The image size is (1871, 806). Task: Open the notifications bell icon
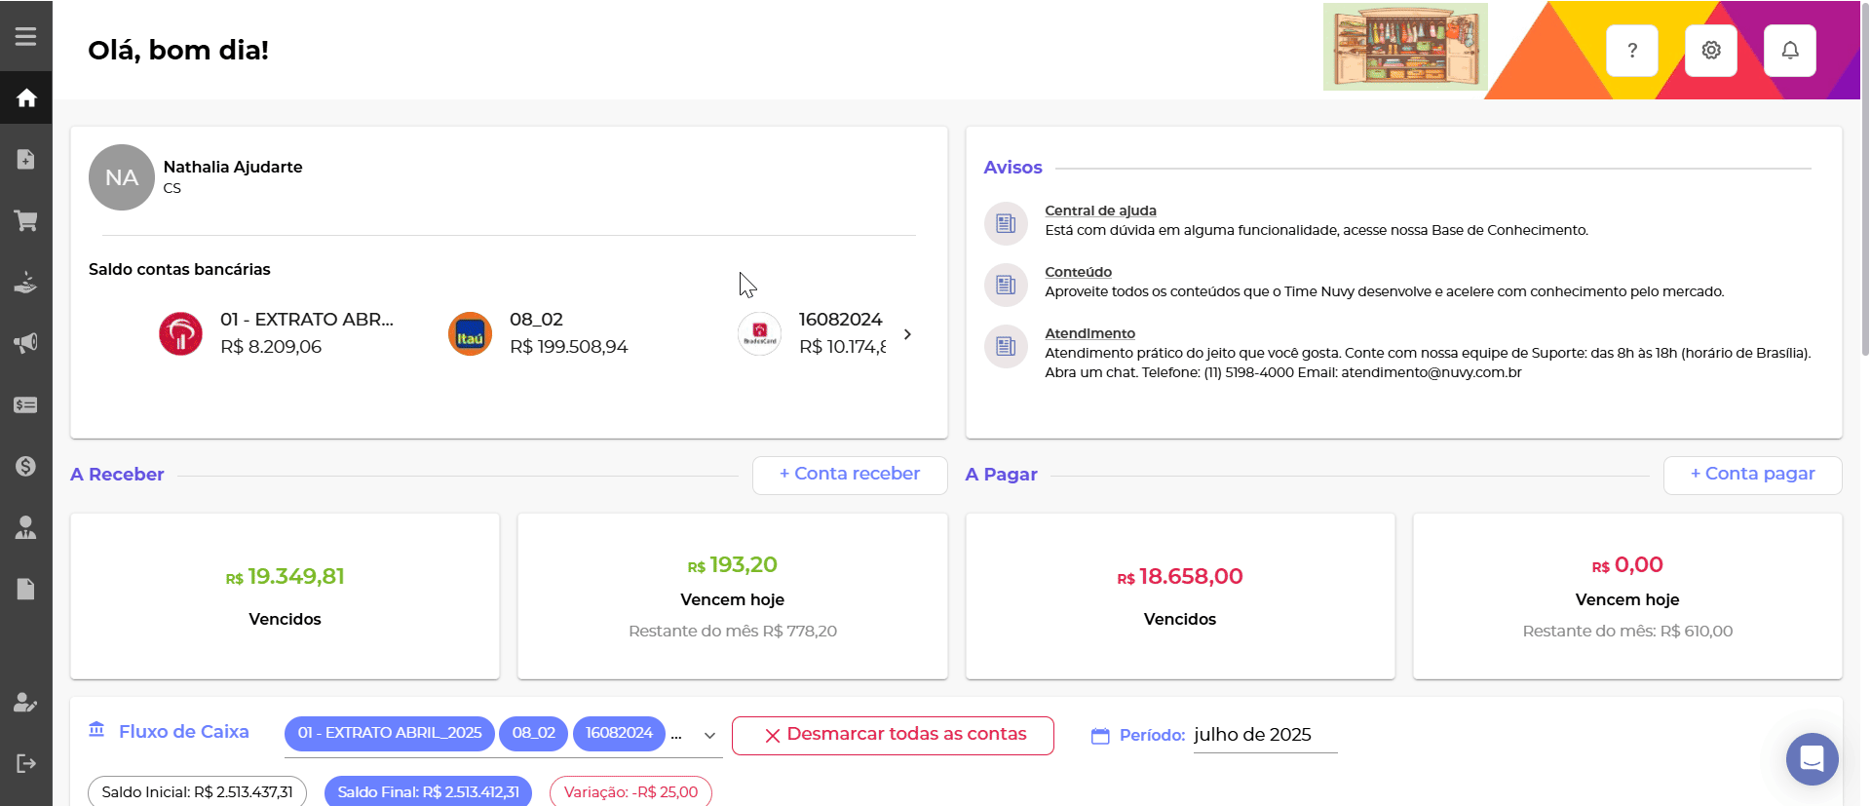[x=1789, y=51]
